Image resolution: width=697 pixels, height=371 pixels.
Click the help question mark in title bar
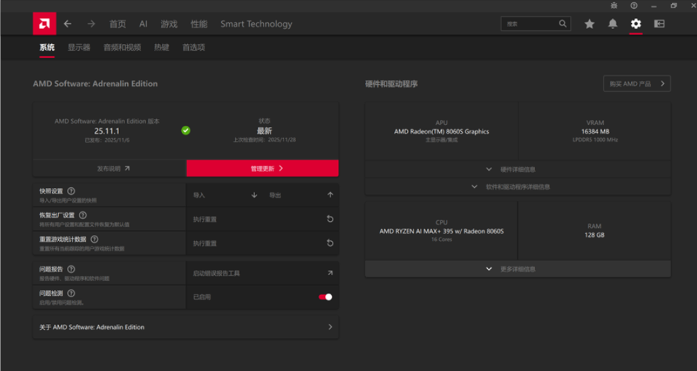pos(634,6)
